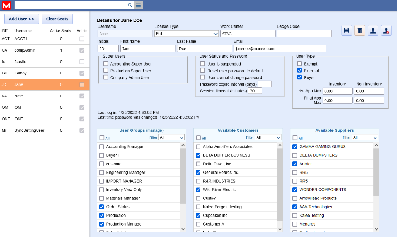Screen dimensions: 397x237
Task: Check User is suspended box
Action: click(203, 64)
